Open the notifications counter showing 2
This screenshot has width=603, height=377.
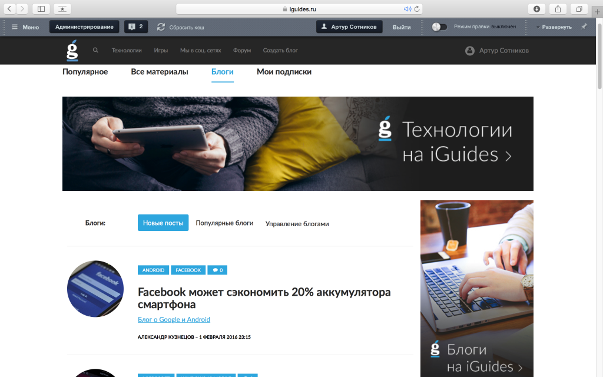pos(136,27)
